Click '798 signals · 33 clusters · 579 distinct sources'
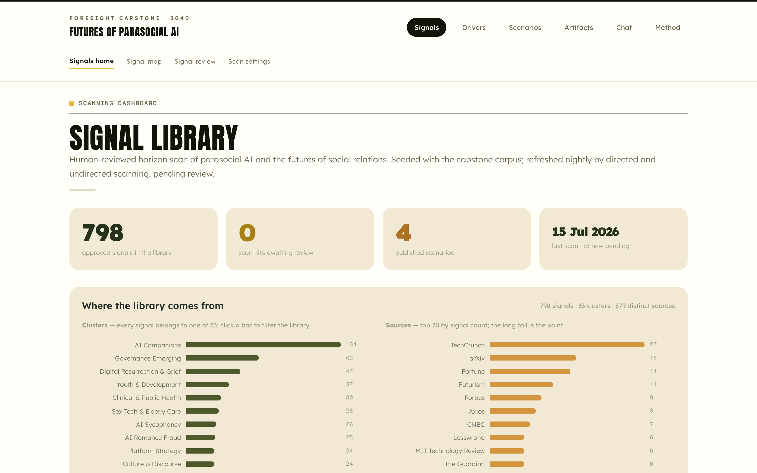This screenshot has height=473, width=757. point(607,306)
